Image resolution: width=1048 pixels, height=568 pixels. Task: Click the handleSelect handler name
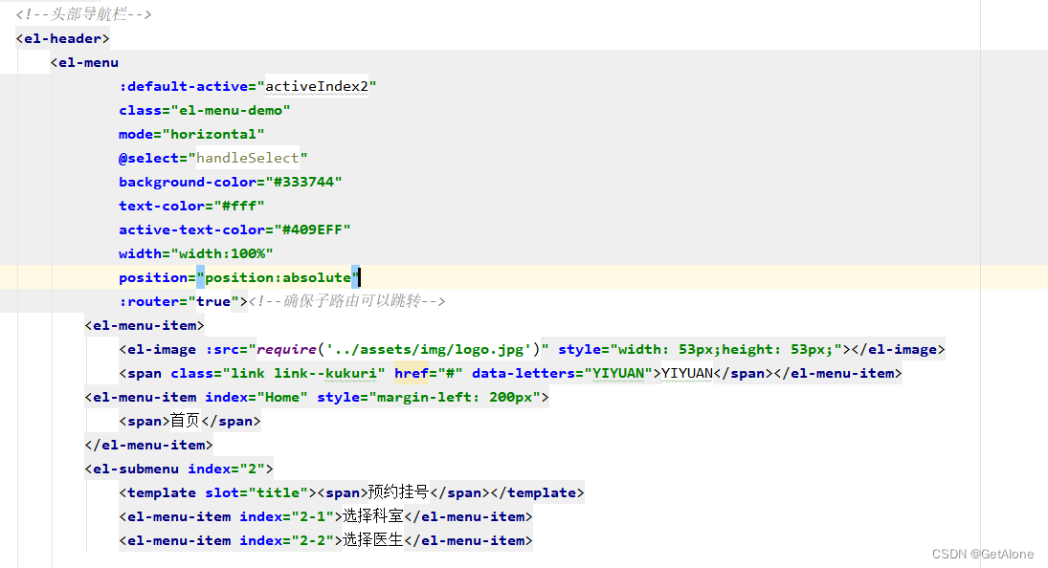247,158
